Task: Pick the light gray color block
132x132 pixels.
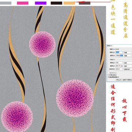Action: click(5, 3)
